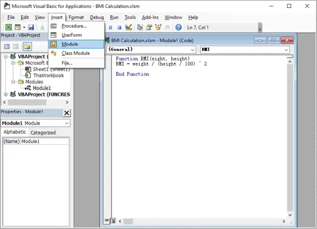Screen dimensions: 317x229
Task: Click the (Name) property value field
Action: pyautogui.click(x=45, y=142)
